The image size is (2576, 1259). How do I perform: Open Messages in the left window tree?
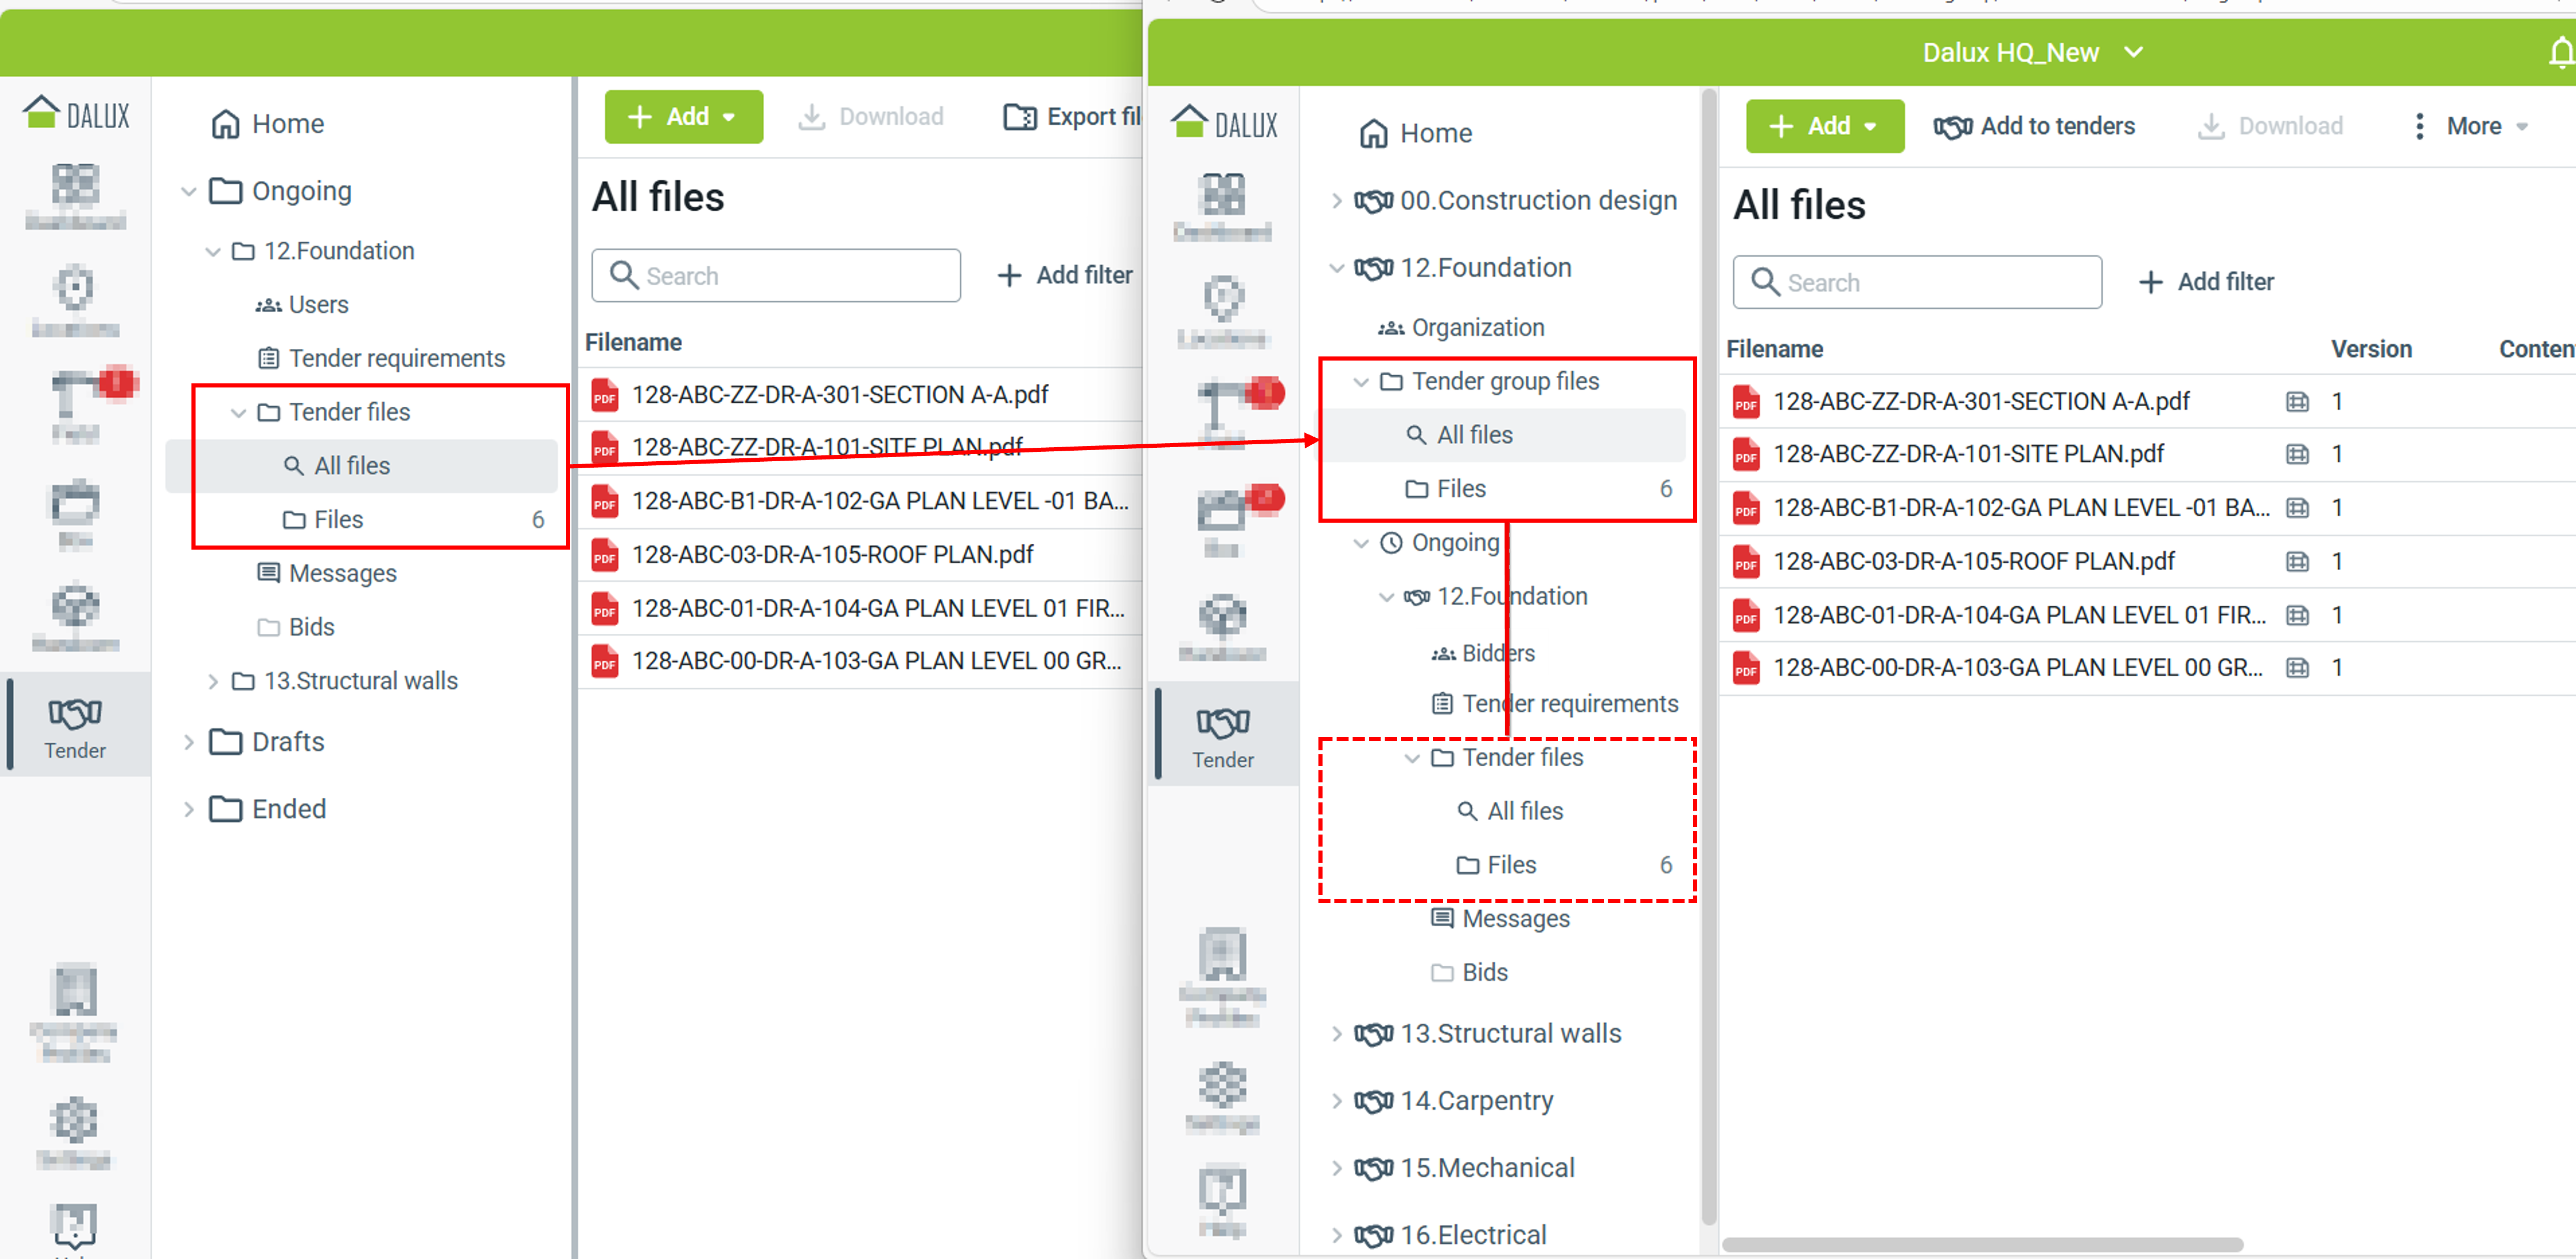coord(327,573)
